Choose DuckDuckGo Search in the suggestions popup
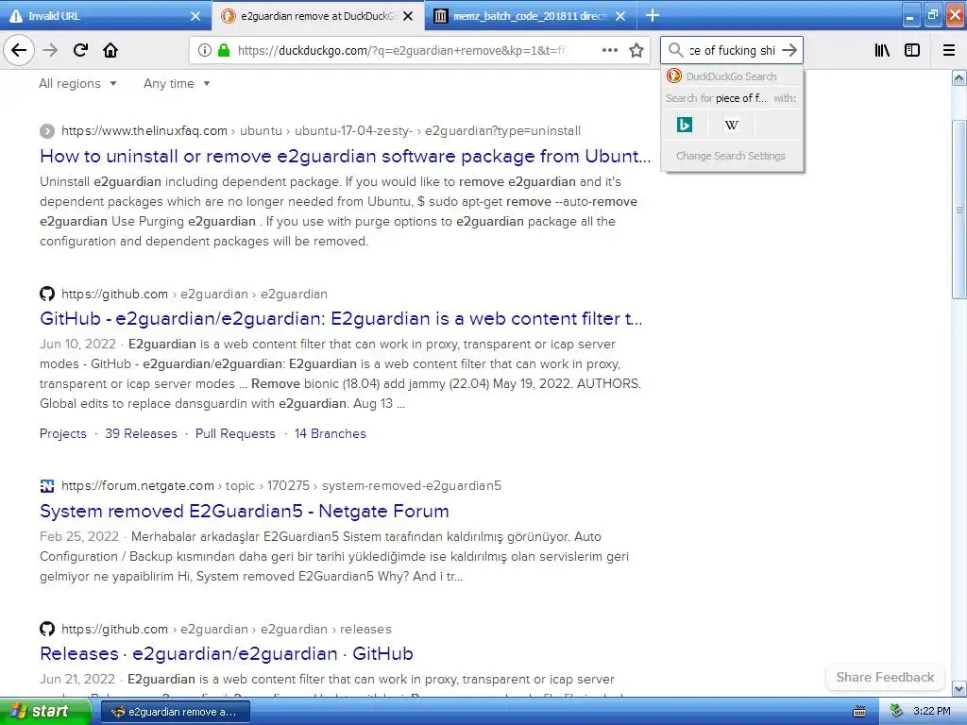This screenshot has height=725, width=967. pos(732,76)
